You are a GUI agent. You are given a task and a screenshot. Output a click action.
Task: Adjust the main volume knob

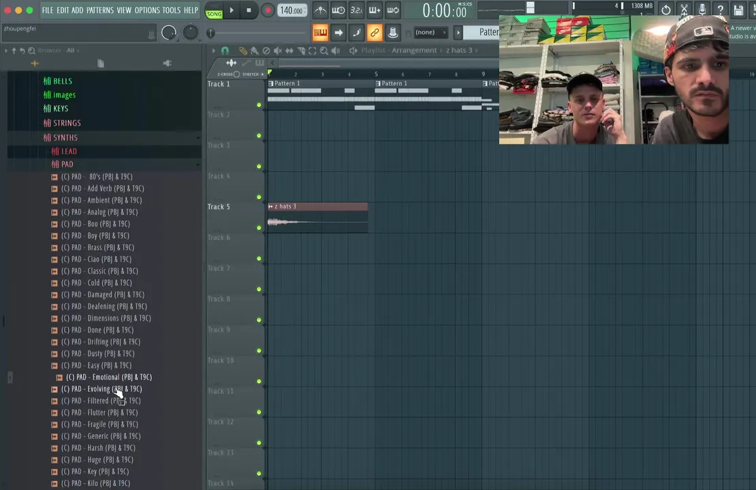pyautogui.click(x=169, y=33)
